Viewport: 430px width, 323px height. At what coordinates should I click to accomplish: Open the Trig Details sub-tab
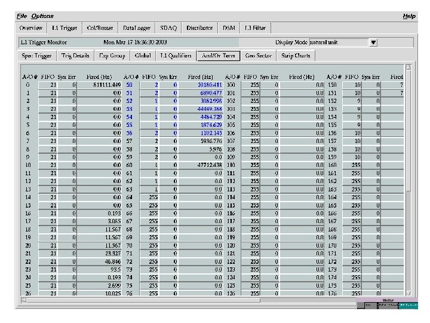pos(75,56)
